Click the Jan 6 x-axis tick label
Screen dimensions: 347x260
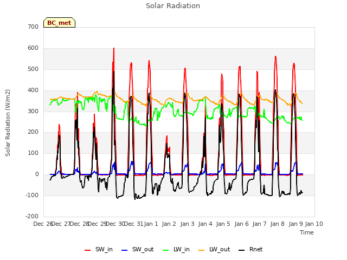241,224
